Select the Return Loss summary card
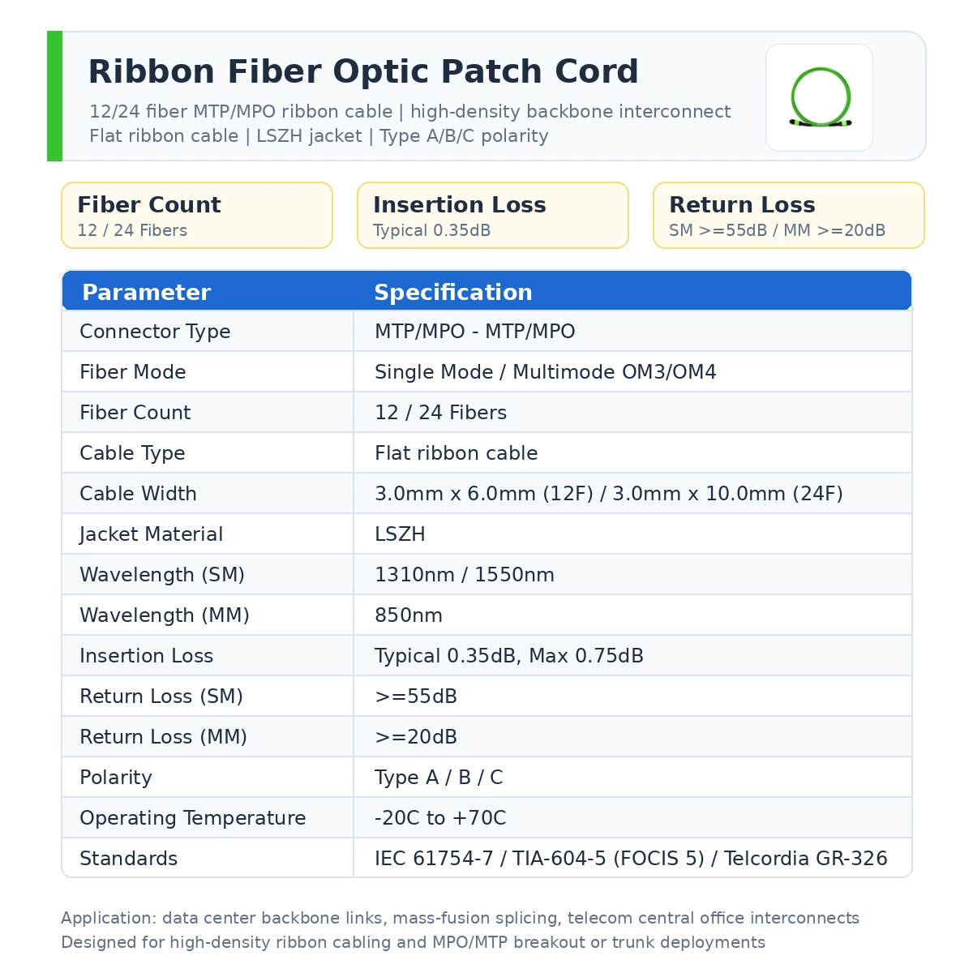Viewport: 973px width, 973px height. [789, 216]
